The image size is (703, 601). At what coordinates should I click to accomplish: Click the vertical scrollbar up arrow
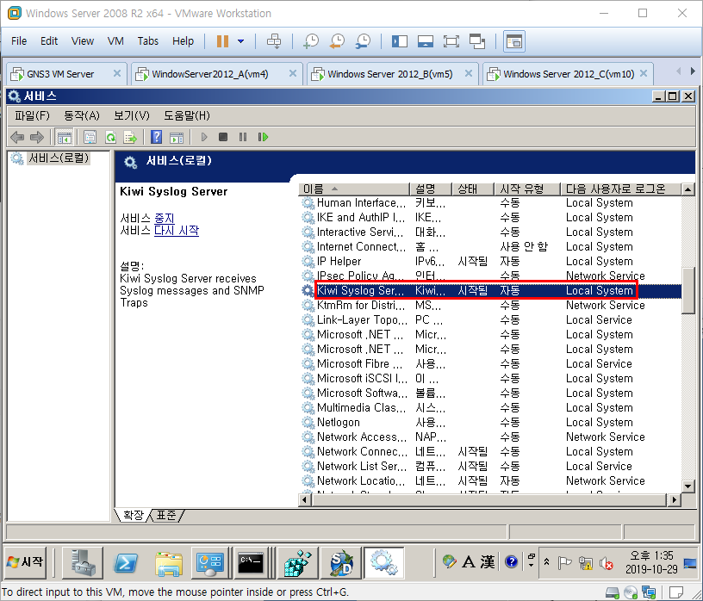coord(688,189)
